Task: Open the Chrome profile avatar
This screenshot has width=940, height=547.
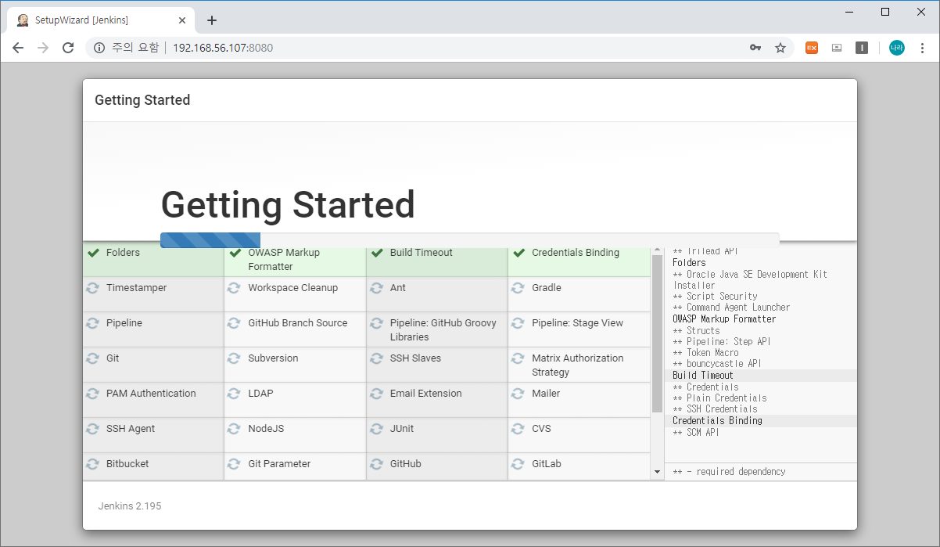Action: pos(896,48)
